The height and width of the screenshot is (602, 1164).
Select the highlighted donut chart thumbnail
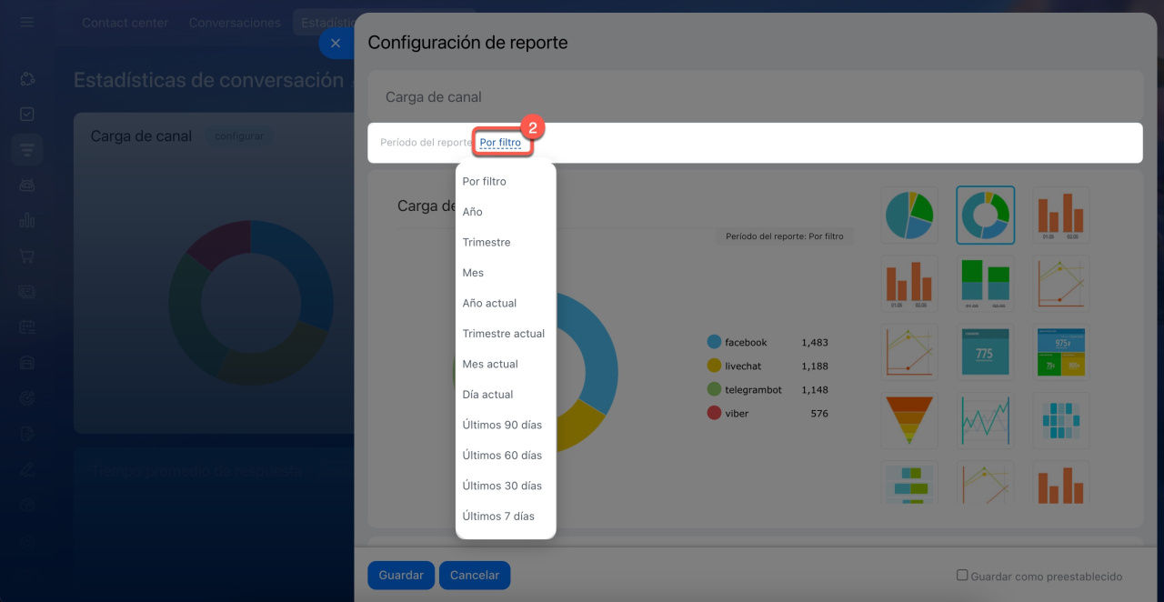click(x=985, y=216)
